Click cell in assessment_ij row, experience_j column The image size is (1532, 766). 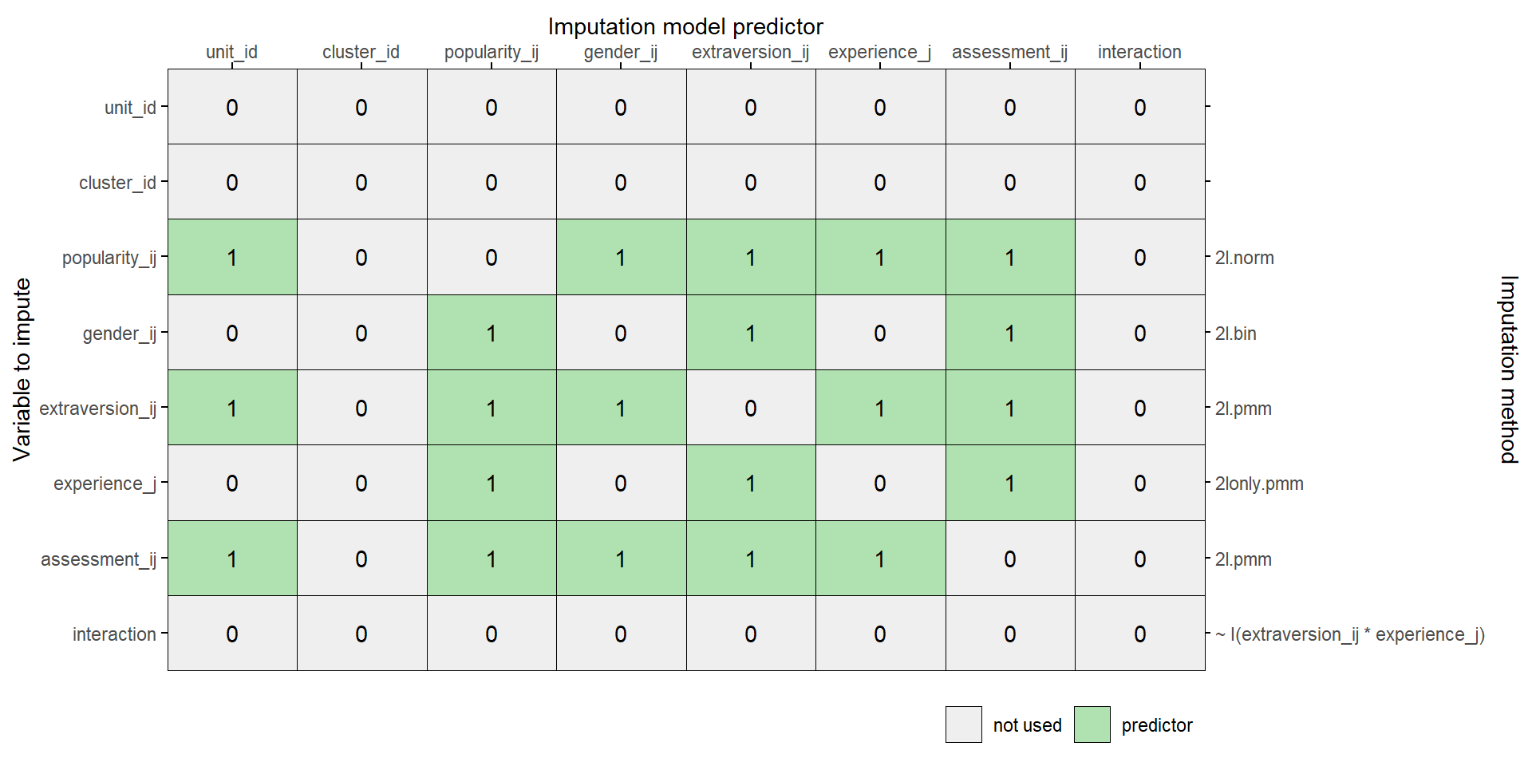(880, 559)
